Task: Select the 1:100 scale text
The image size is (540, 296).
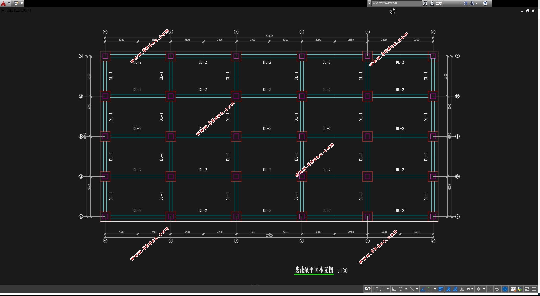Action: [x=342, y=271]
